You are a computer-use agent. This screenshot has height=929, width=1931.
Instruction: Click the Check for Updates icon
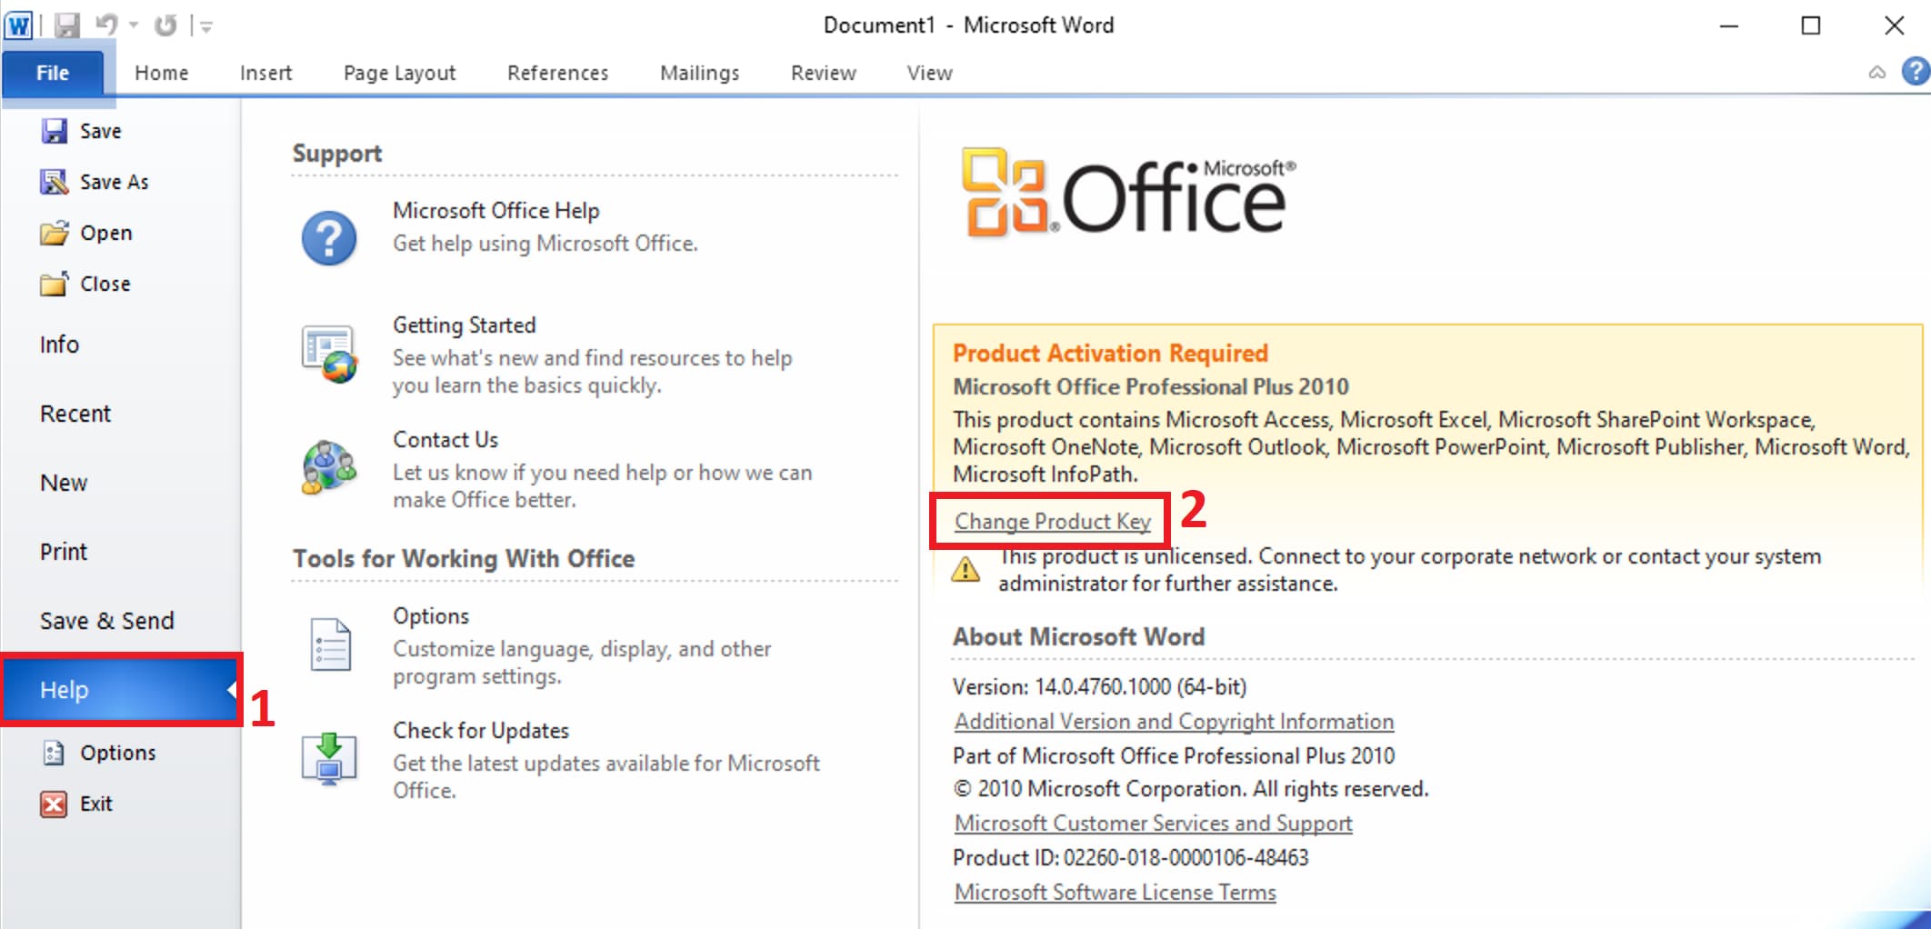click(x=329, y=758)
